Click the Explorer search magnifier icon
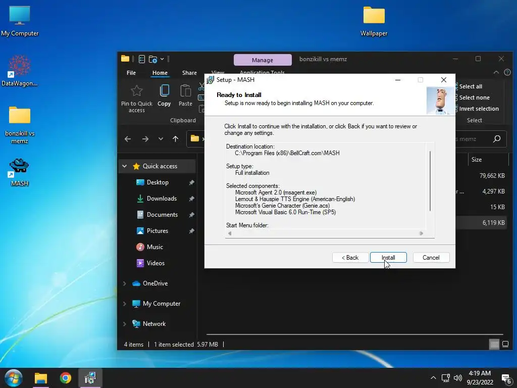 coord(497,139)
